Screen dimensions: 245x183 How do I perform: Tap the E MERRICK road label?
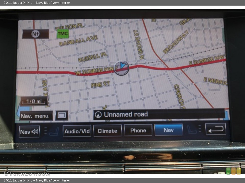[x=215, y=81]
